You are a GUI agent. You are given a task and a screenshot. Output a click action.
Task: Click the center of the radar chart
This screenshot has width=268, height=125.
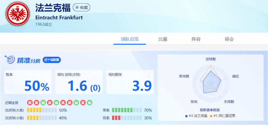[x=211, y=84]
